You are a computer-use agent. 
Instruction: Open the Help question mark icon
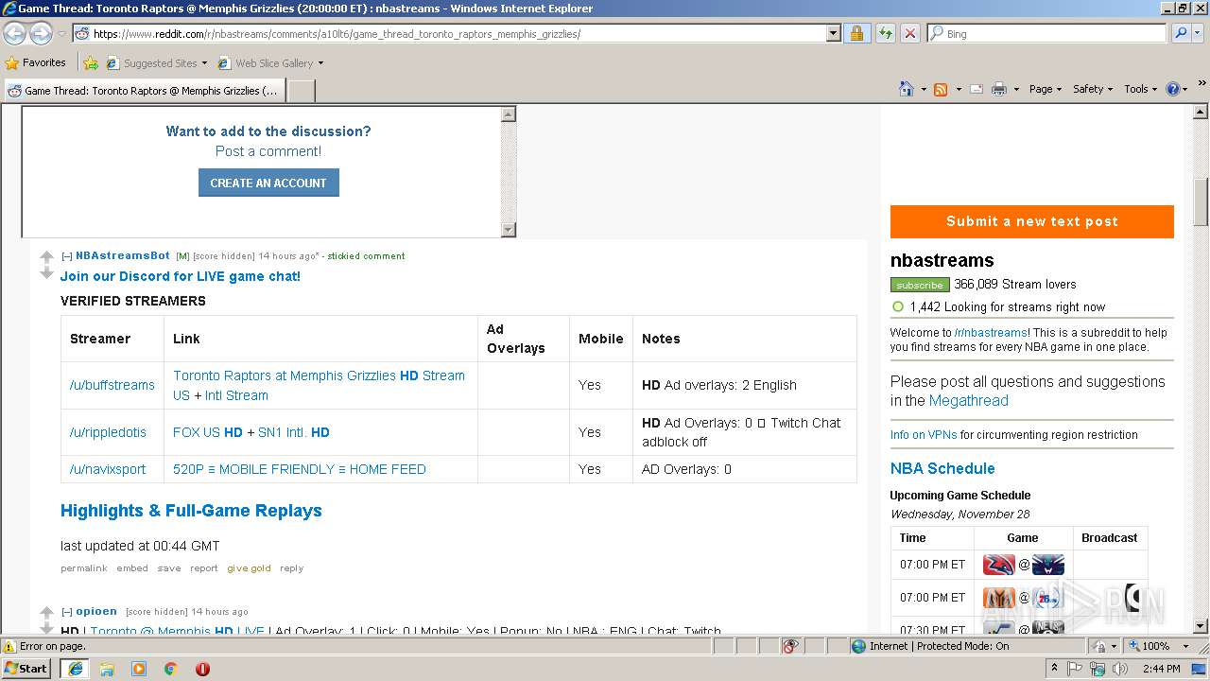point(1173,89)
